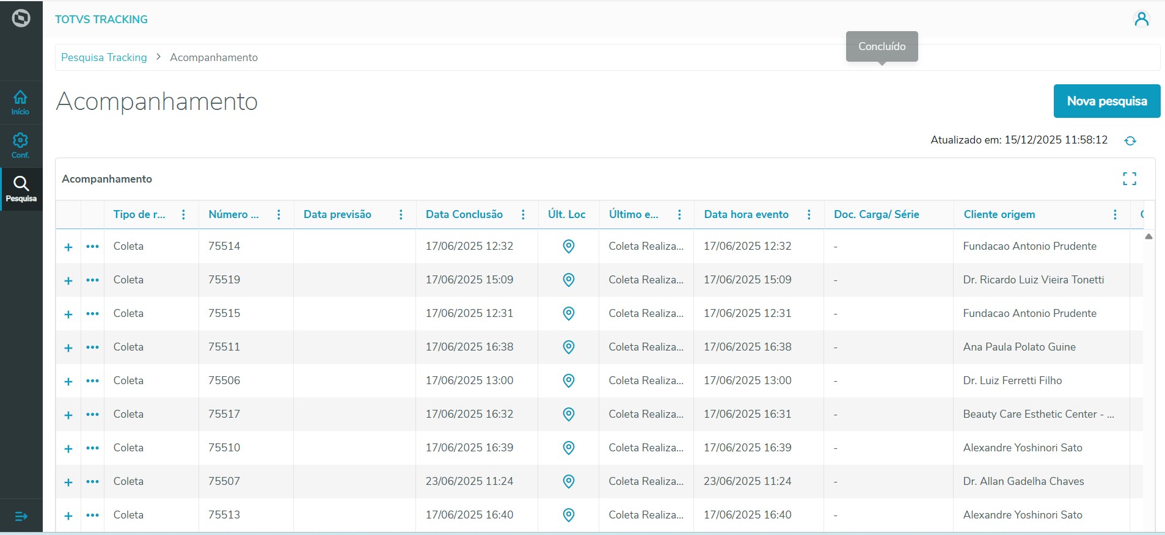Expand row details for request 75506
This screenshot has width=1165, height=535.
point(68,381)
